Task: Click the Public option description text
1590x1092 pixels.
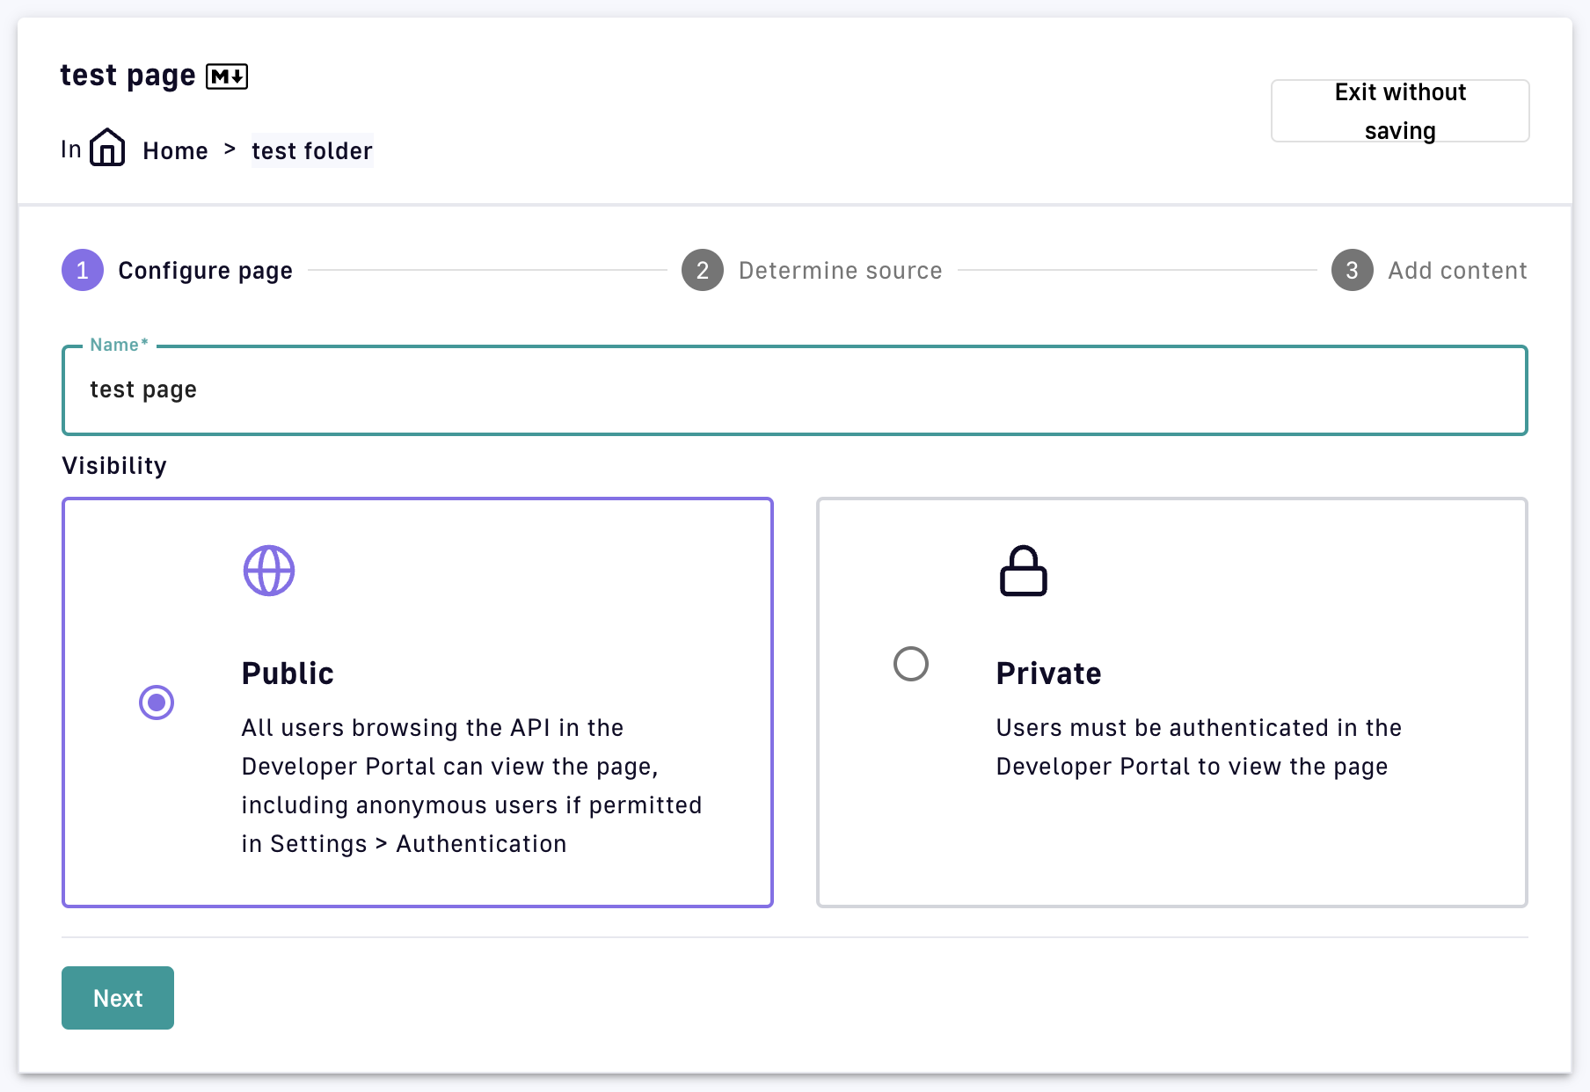Action: (471, 785)
